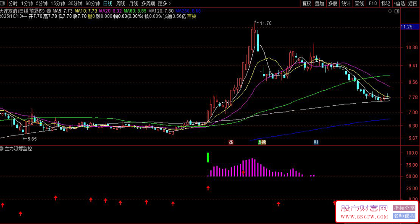
Task: Click the 涨 event marker on the chart
Action: (x=231, y=142)
